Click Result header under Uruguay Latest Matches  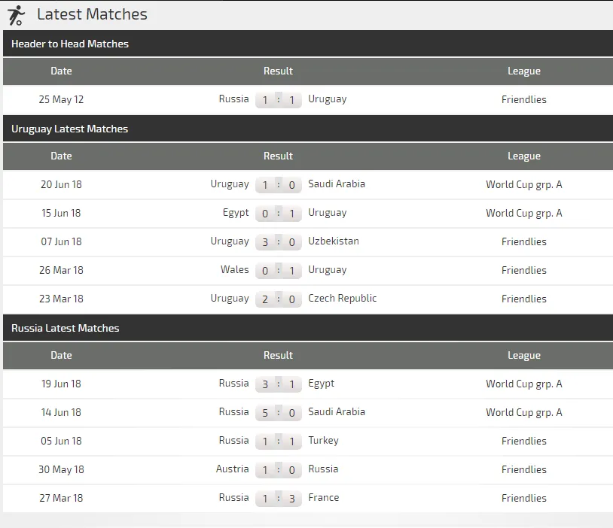(278, 156)
